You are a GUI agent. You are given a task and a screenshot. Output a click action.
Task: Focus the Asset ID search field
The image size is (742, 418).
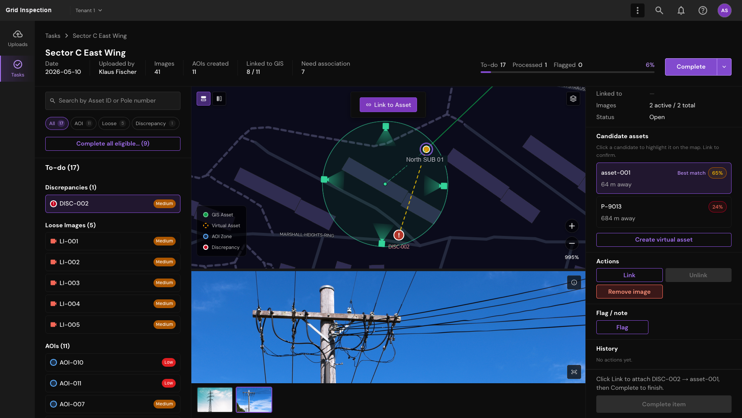[x=113, y=101]
